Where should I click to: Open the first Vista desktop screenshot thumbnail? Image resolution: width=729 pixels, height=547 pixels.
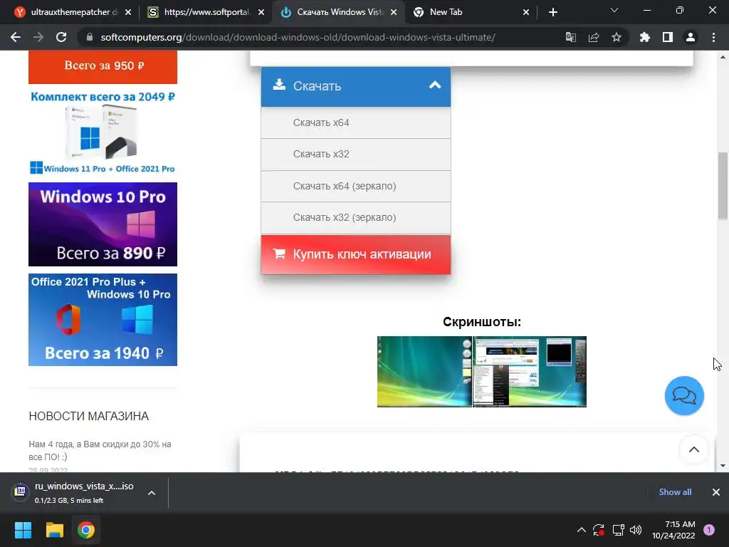pos(424,372)
